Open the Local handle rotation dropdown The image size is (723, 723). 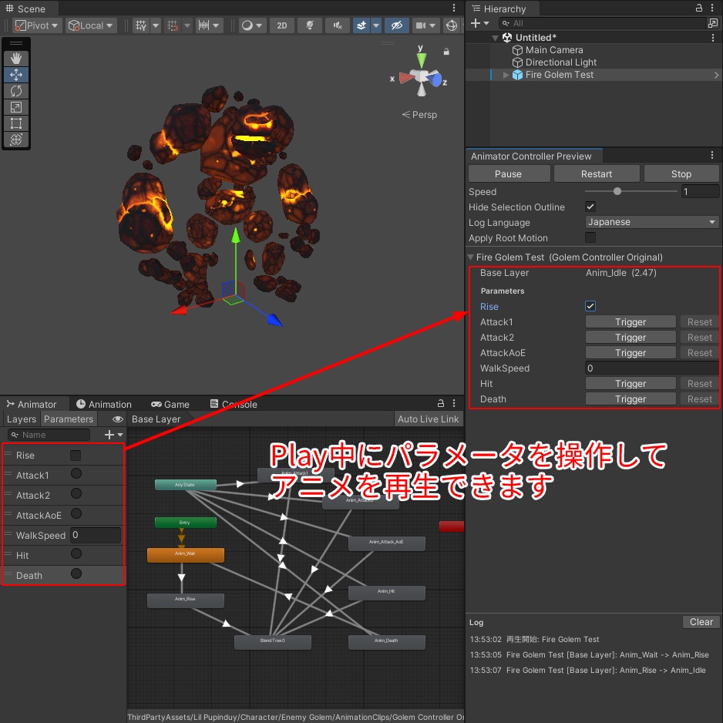point(91,25)
